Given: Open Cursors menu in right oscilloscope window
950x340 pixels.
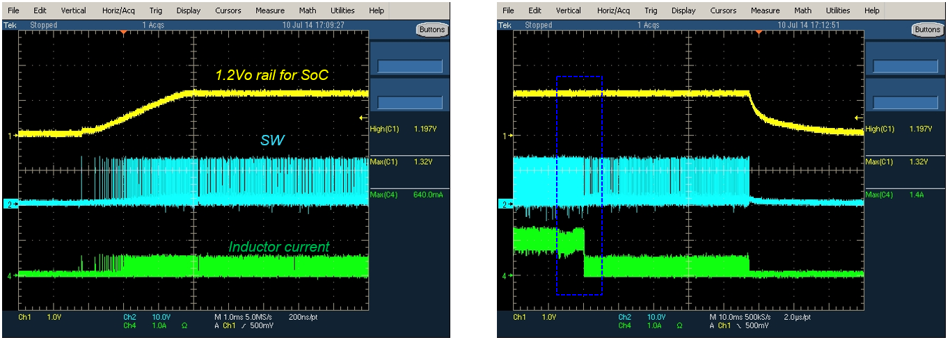Looking at the screenshot, I should (x=723, y=10).
